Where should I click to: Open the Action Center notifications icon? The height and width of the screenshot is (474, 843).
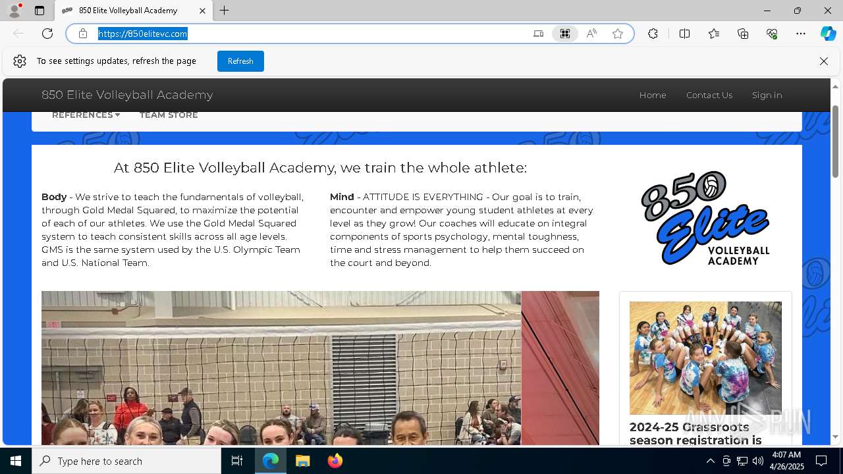pos(821,461)
